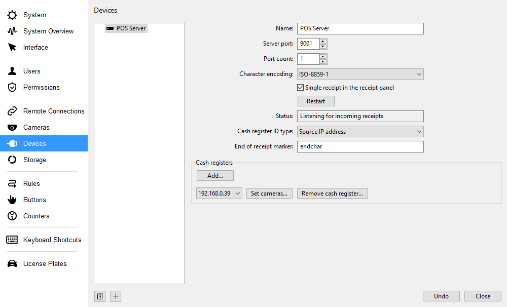The image size is (507, 307).
Task: Click the Cameras icon in sidebar
Action: [12, 127]
